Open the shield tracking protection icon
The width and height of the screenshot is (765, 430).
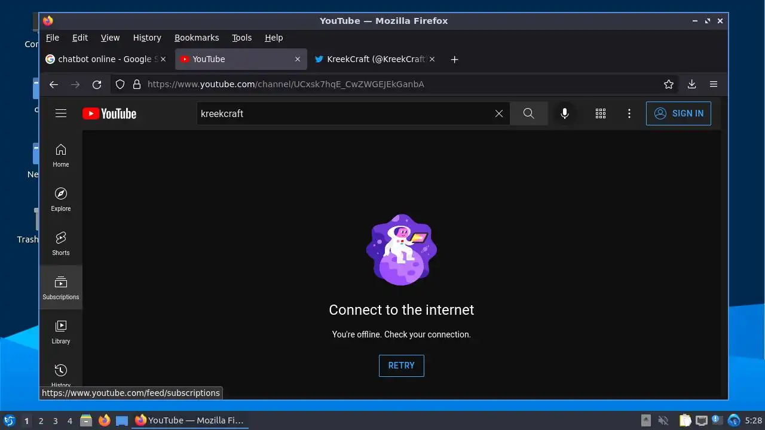(x=120, y=84)
